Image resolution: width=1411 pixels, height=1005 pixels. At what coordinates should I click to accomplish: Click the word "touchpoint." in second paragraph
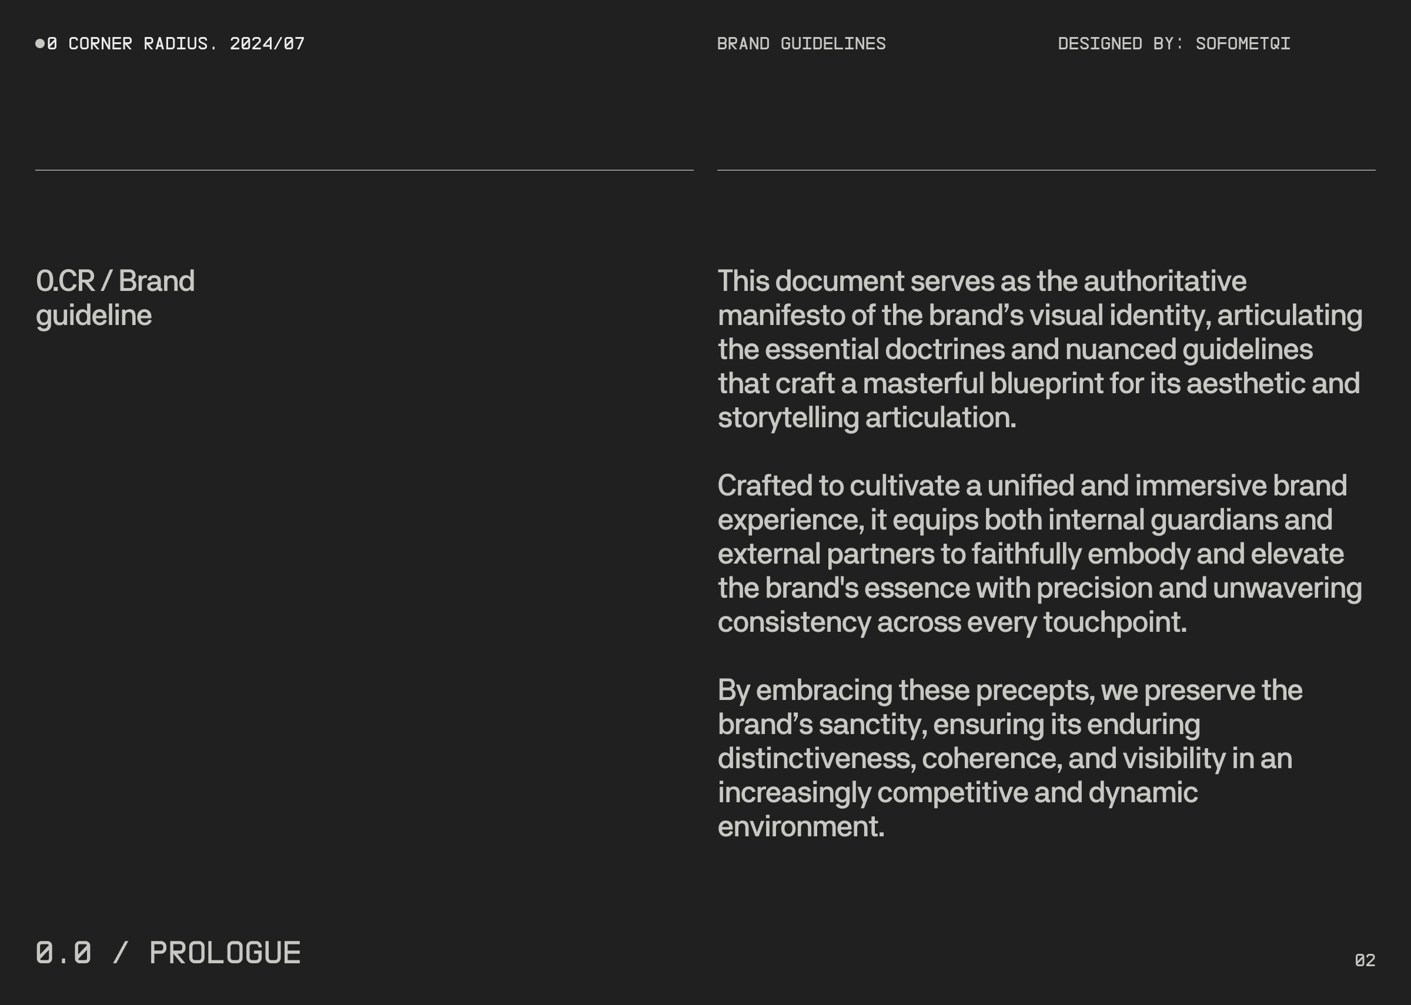coord(1115,622)
